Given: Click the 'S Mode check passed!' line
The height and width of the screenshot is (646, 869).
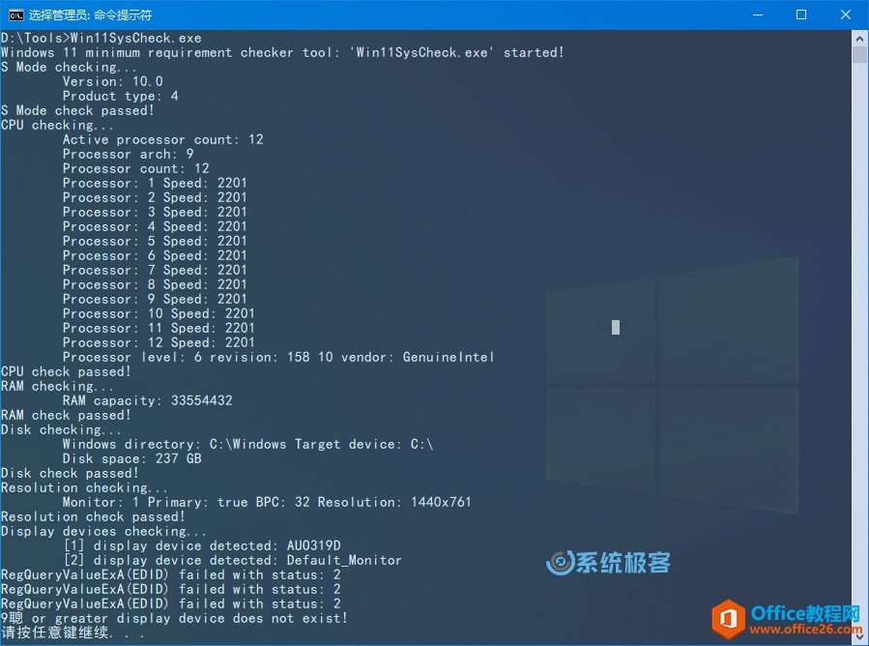Looking at the screenshot, I should coord(77,110).
